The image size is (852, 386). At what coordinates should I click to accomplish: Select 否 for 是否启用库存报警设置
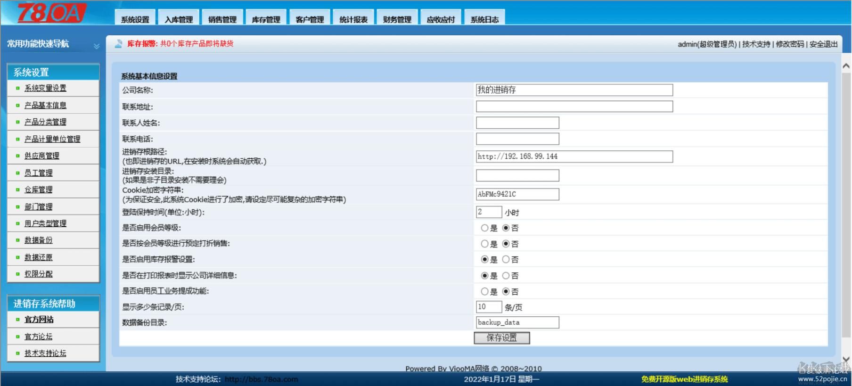pyautogui.click(x=506, y=260)
